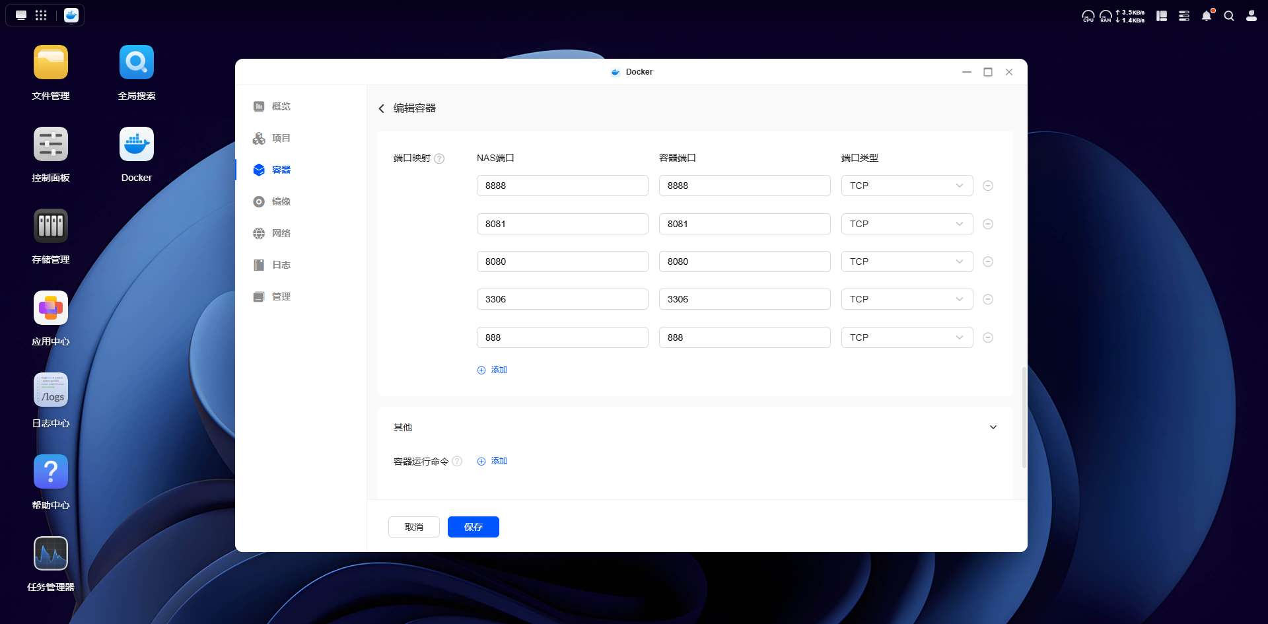Click the NAS端口 field containing 3306
The width and height of the screenshot is (1268, 624).
point(562,299)
